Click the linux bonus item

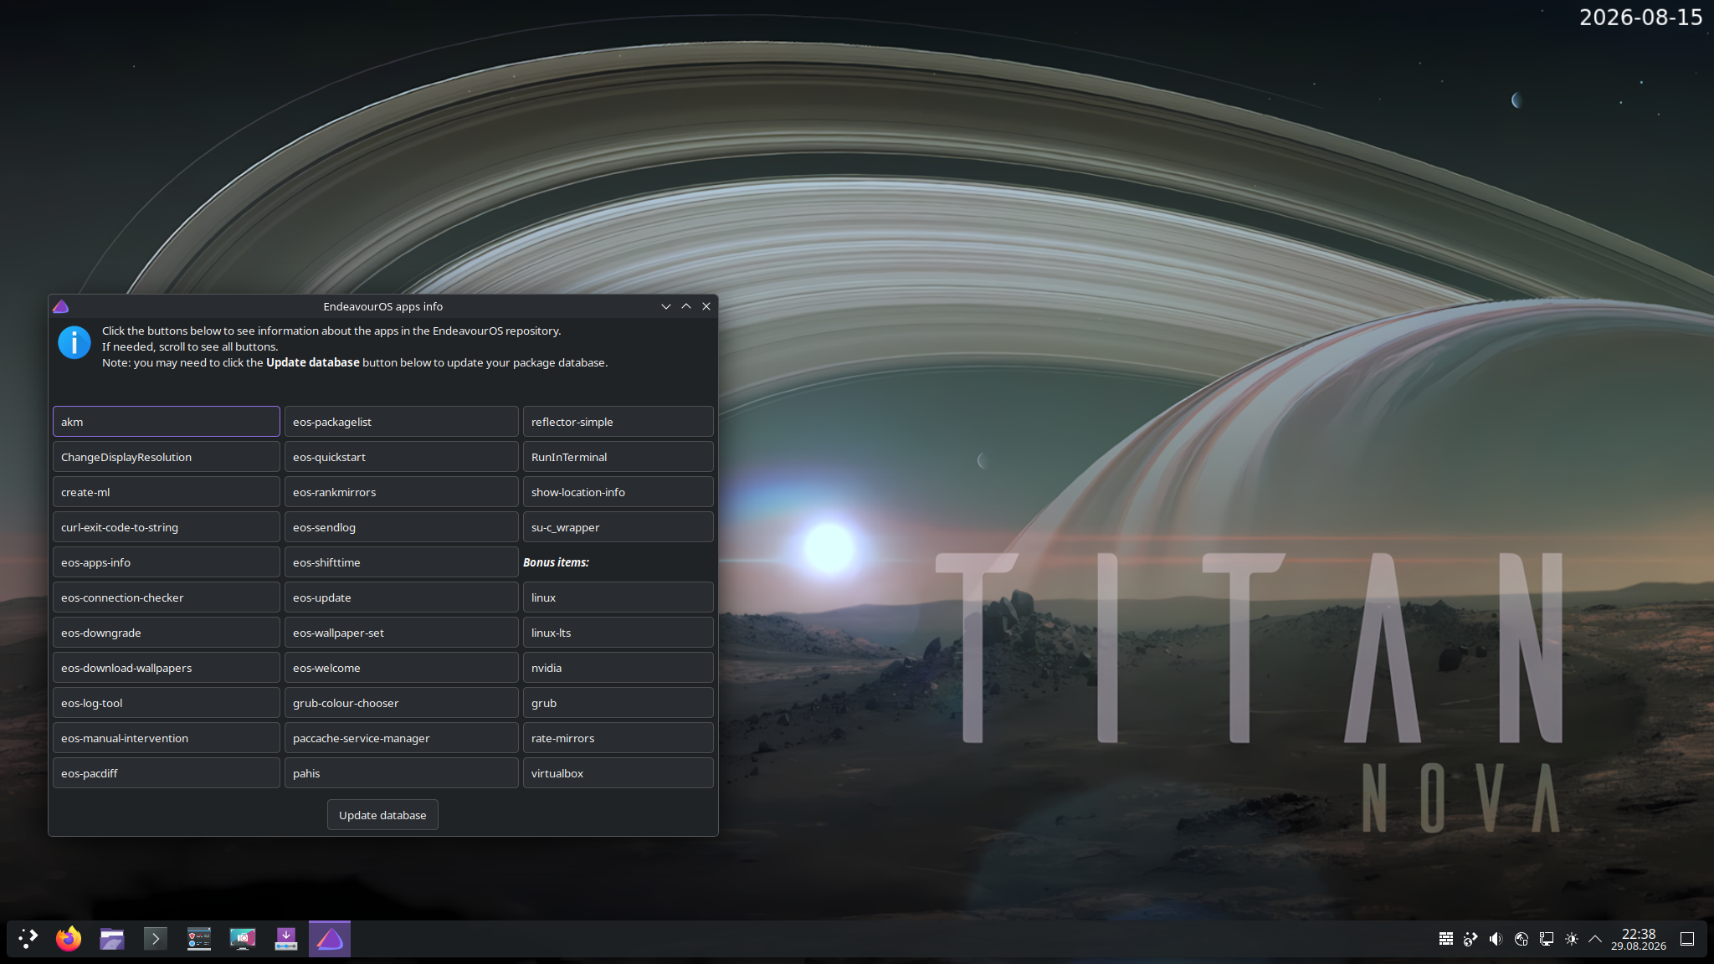pos(618,597)
